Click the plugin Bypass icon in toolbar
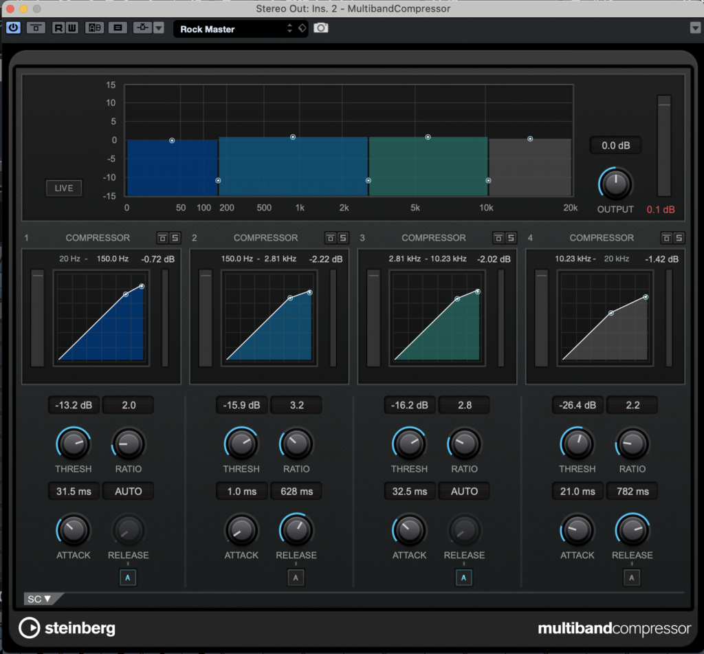 point(36,28)
